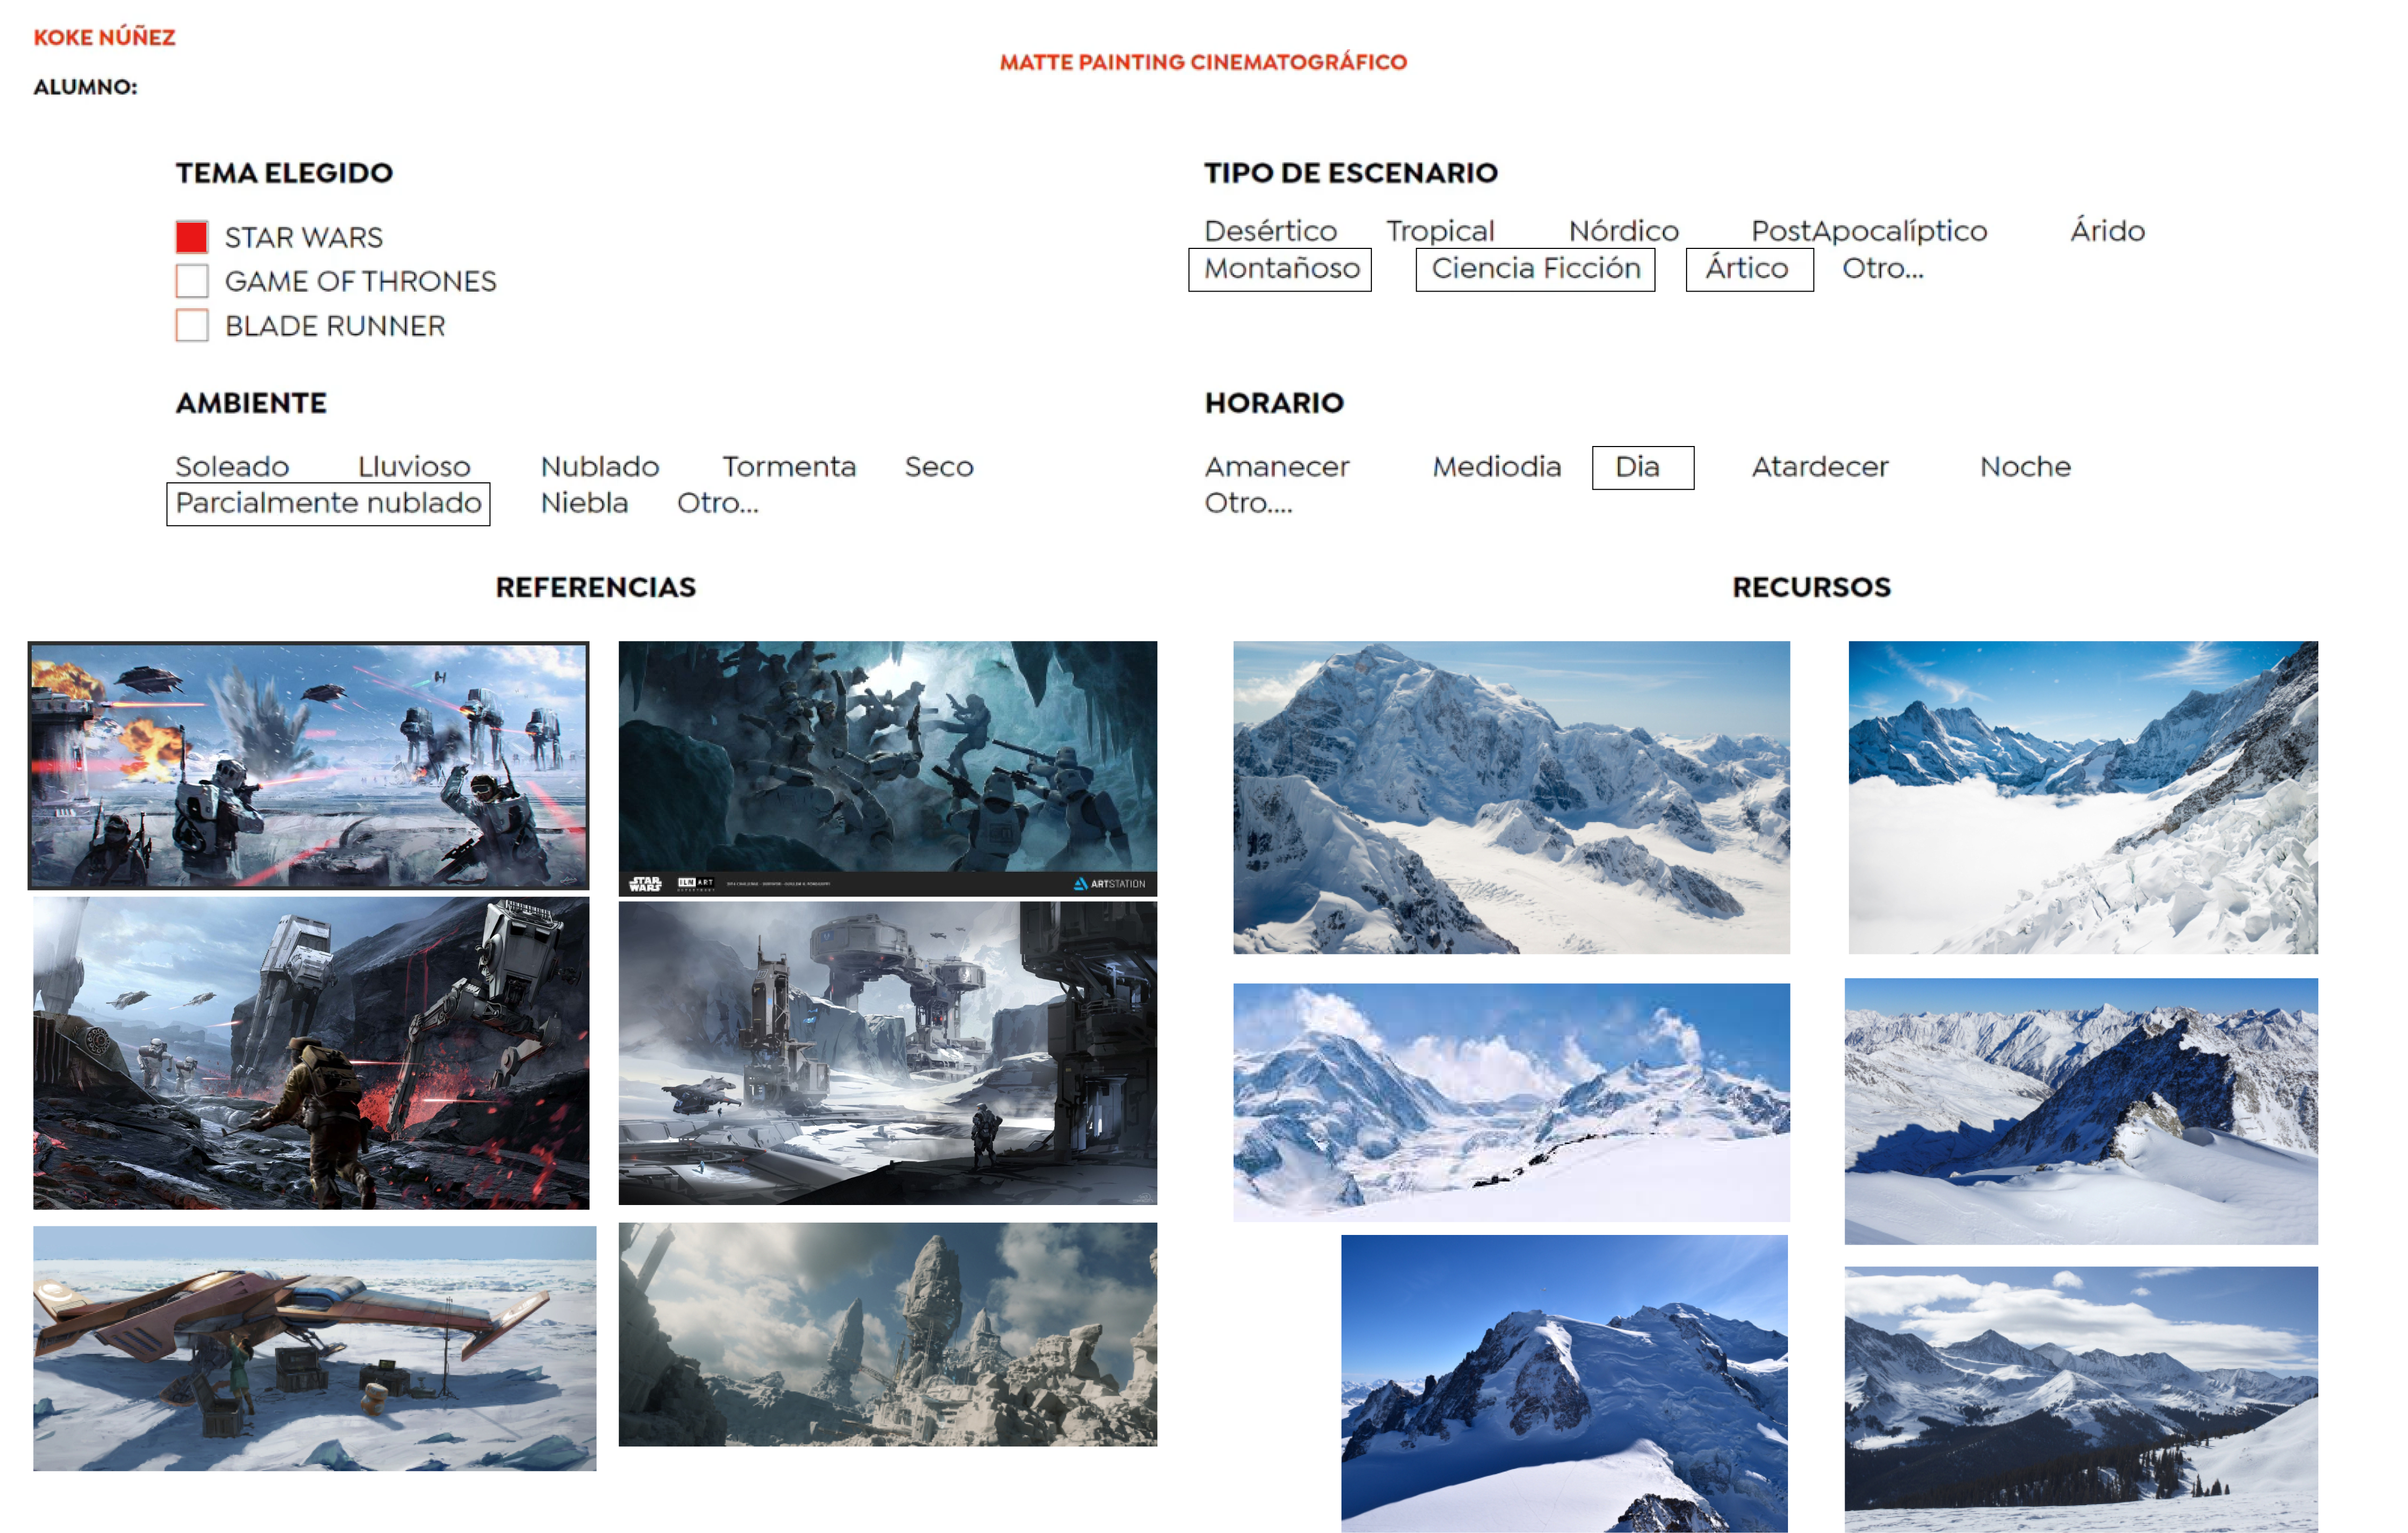Image resolution: width=2408 pixels, height=1533 pixels.
Task: Open the Hoth battle AT-AT reference image
Action: 309,765
